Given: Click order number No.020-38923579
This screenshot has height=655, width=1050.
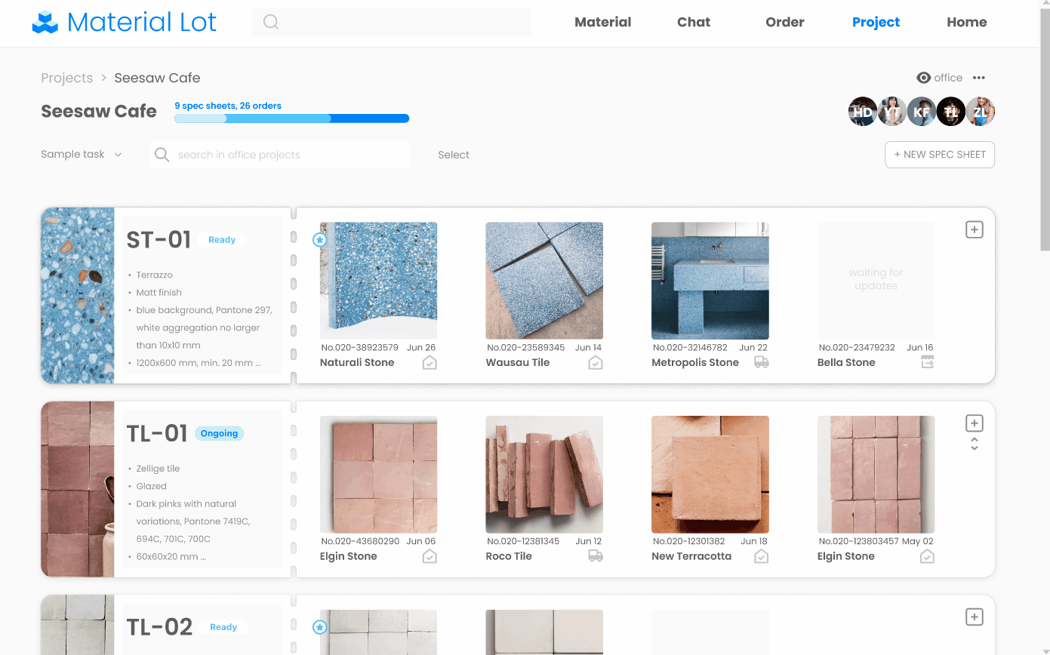Looking at the screenshot, I should tap(359, 348).
